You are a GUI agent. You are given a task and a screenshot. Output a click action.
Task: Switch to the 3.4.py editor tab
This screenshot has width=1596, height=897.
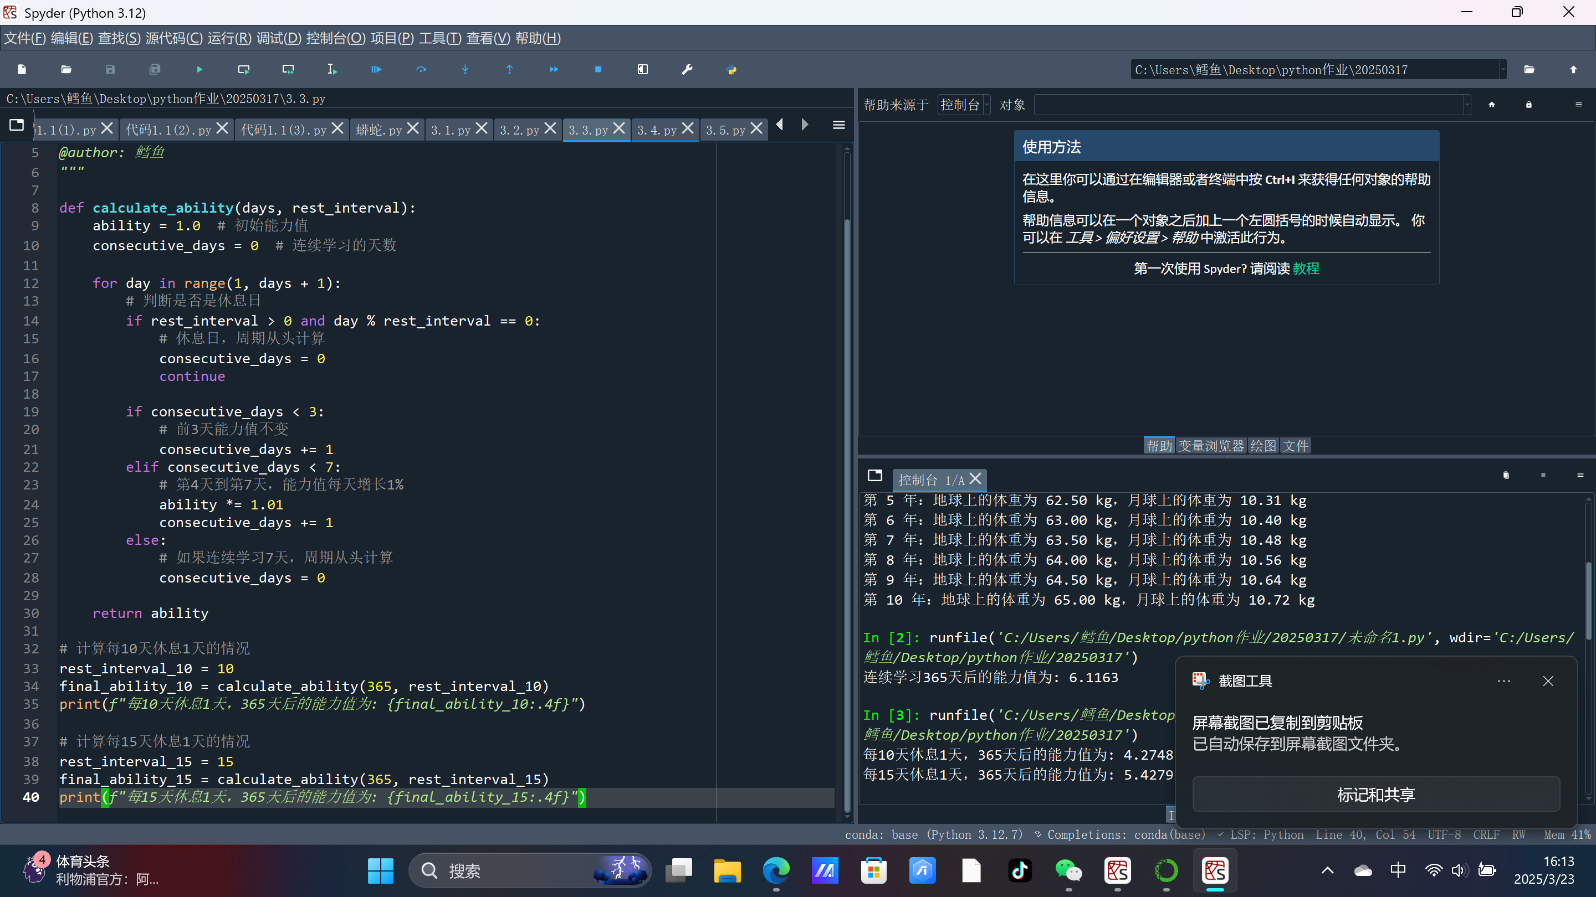pos(657,130)
